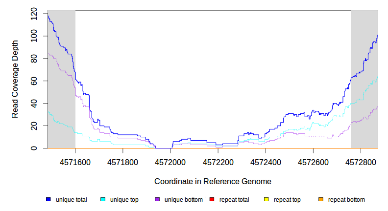The image size is (388, 211).
Task: Click the 4572800 x-axis tick label
Action: click(x=361, y=162)
